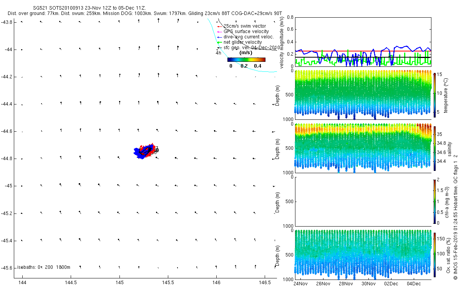Click the 0.8 tick on the velocity axis

coord(290,17)
